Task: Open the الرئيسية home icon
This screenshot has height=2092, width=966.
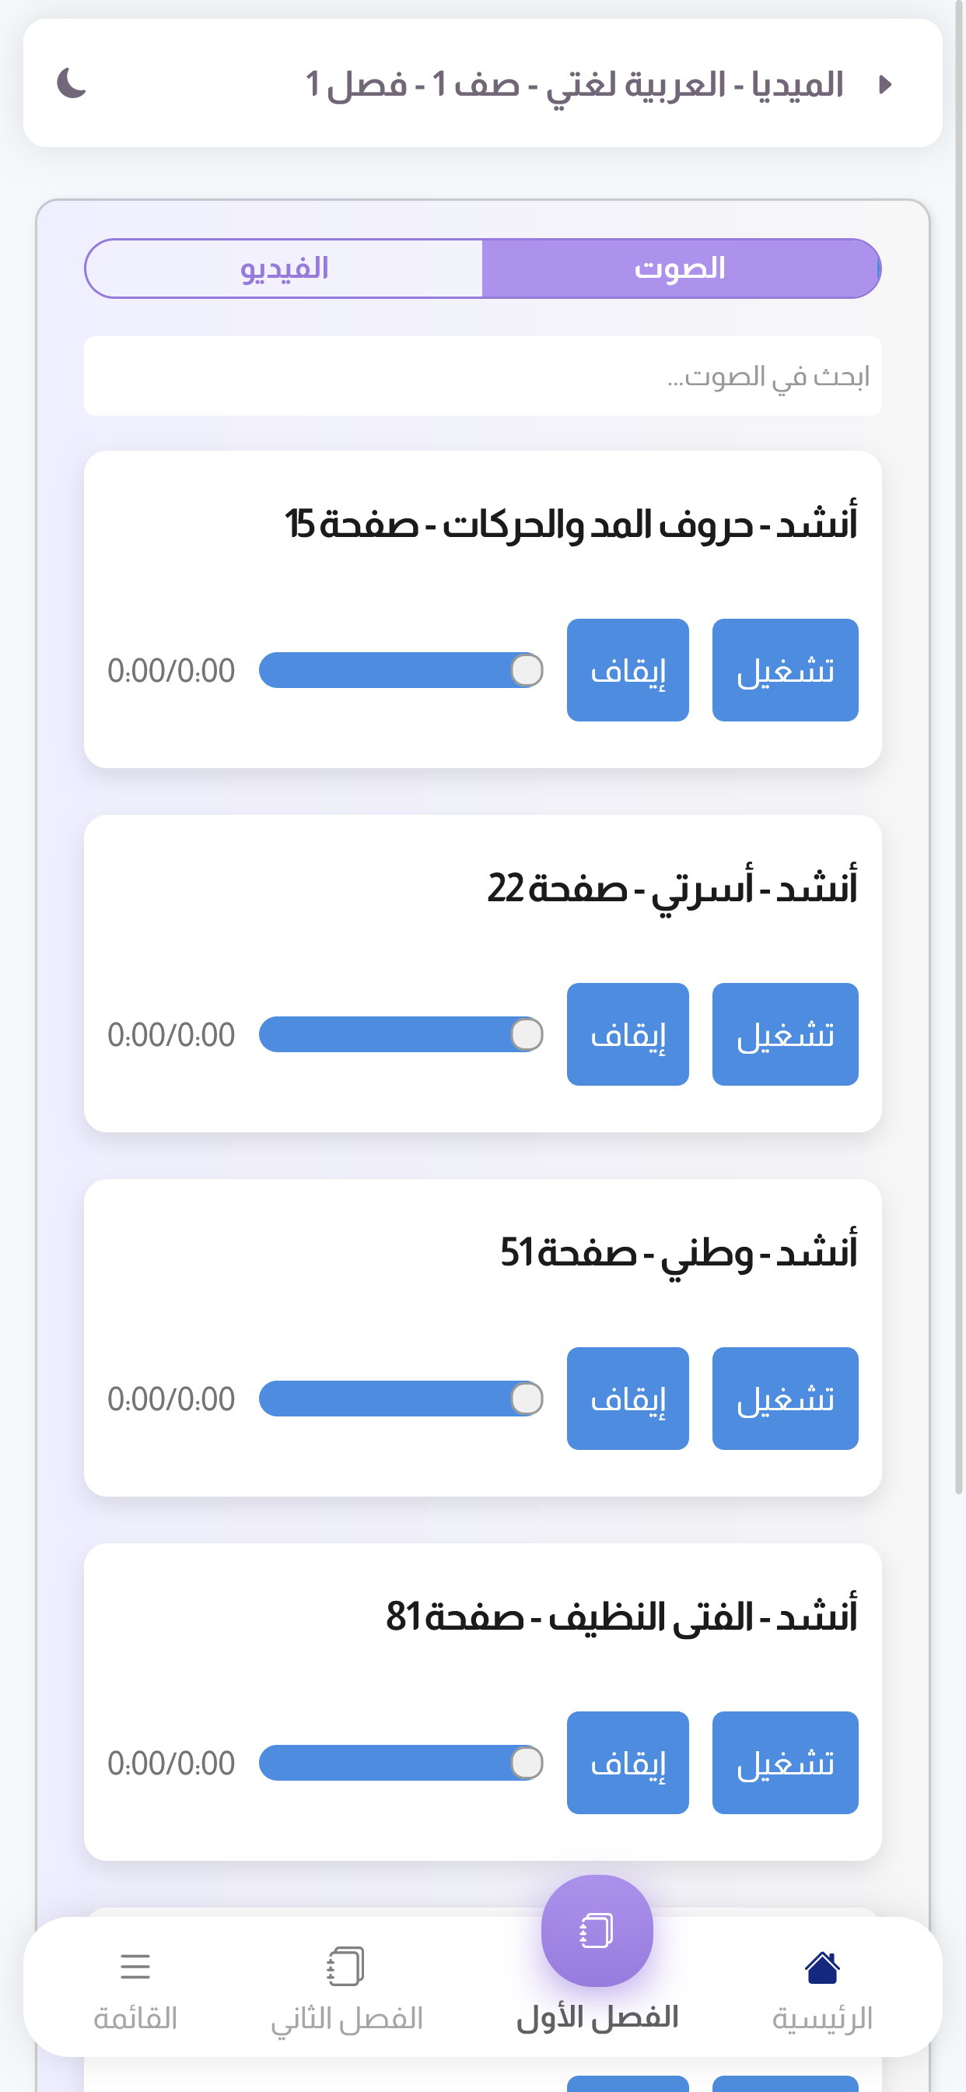Action: point(821,1967)
